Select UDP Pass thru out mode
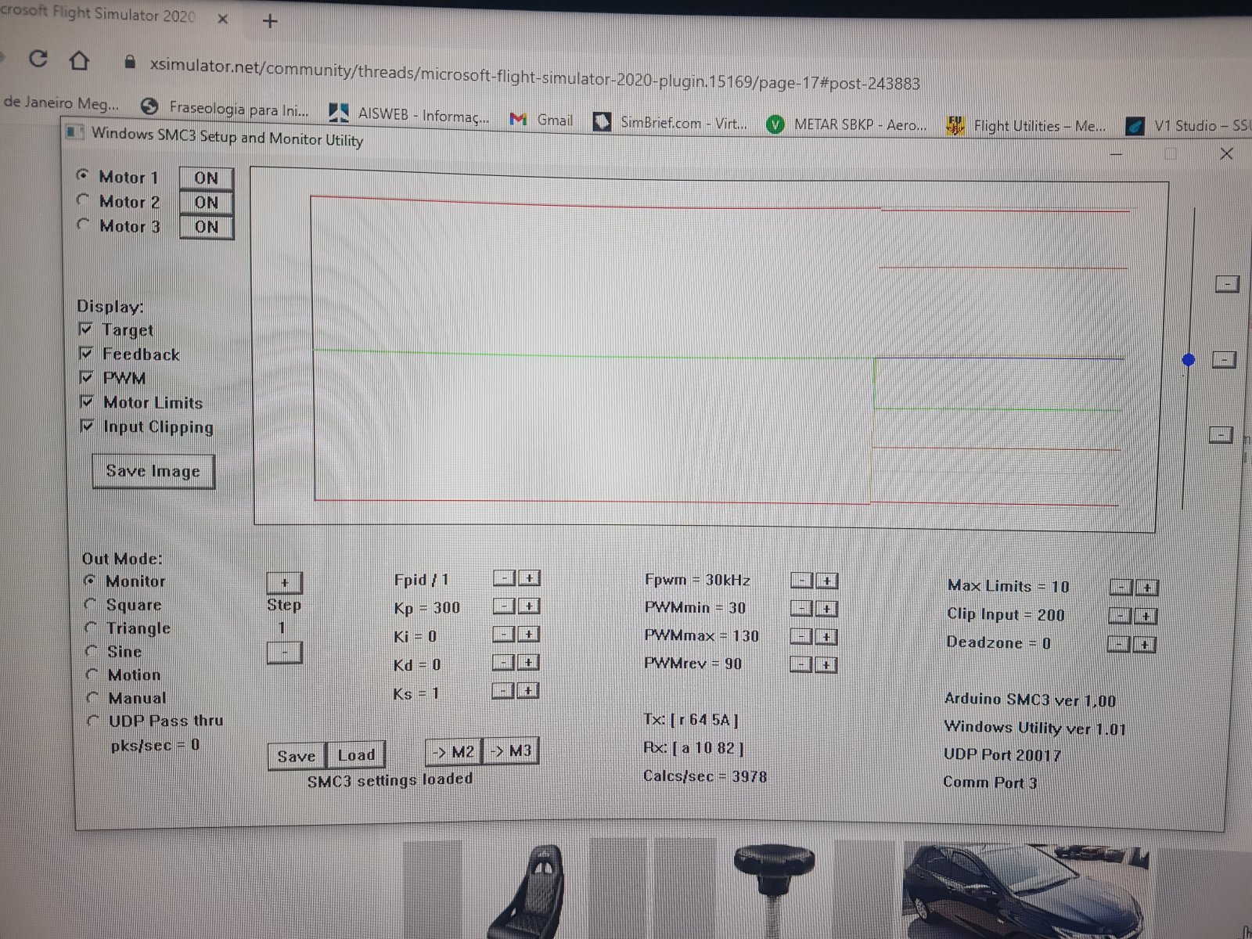Viewport: 1252px width, 939px height. 94,720
